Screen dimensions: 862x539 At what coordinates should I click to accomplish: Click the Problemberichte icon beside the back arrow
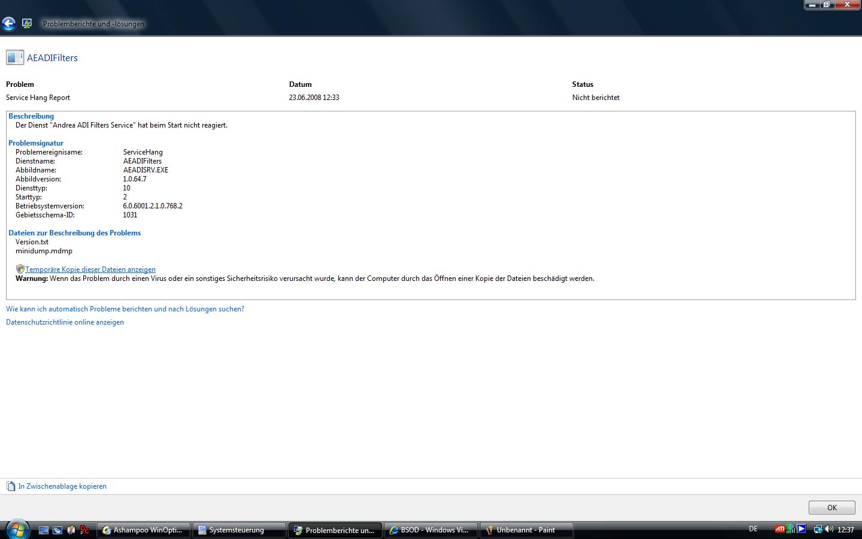click(x=27, y=23)
